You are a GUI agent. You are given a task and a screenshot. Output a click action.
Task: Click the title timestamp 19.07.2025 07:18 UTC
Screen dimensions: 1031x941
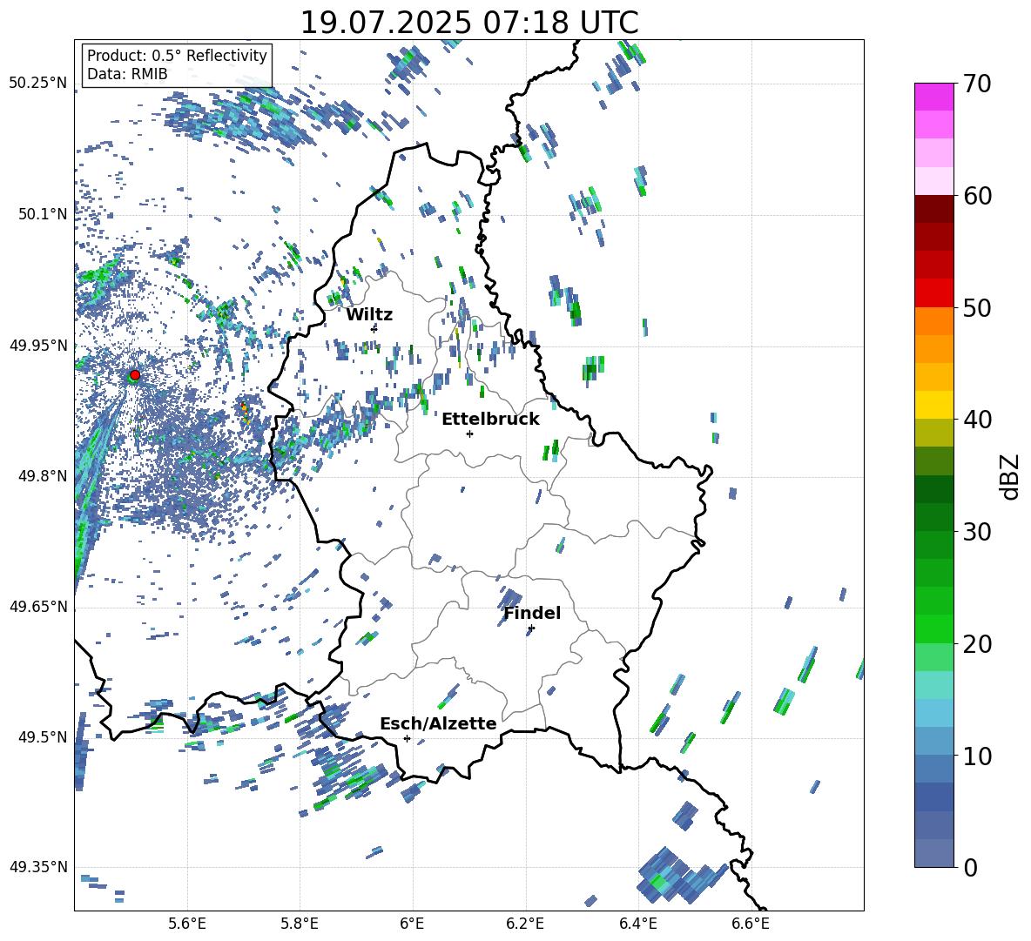[x=469, y=23]
